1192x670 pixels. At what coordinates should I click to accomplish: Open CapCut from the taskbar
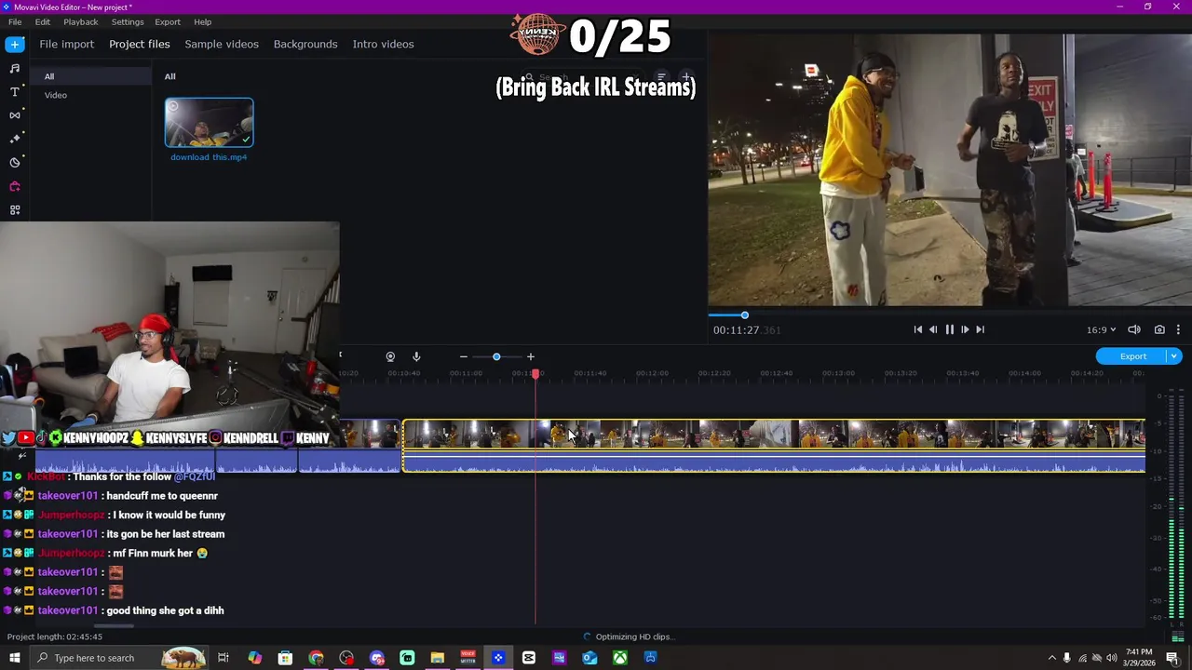tap(529, 658)
